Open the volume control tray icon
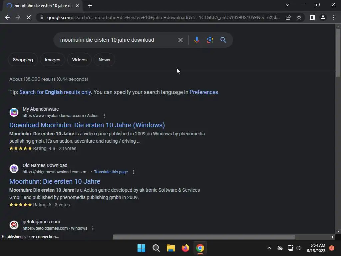341x256 pixels. coord(298,248)
